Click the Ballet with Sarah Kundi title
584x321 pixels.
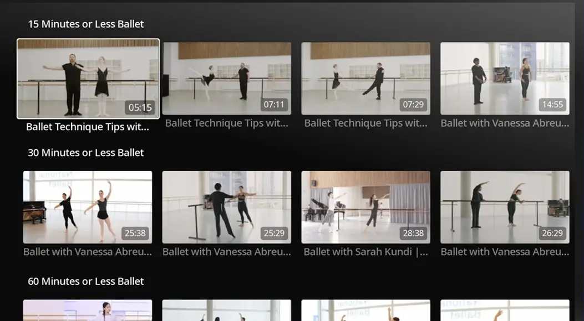coord(365,251)
